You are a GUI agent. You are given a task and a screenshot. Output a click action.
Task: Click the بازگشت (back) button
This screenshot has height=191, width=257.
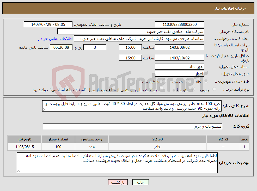point(118,182)
